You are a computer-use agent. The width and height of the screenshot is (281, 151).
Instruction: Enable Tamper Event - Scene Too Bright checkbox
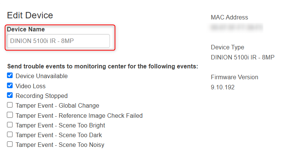coord(10,125)
